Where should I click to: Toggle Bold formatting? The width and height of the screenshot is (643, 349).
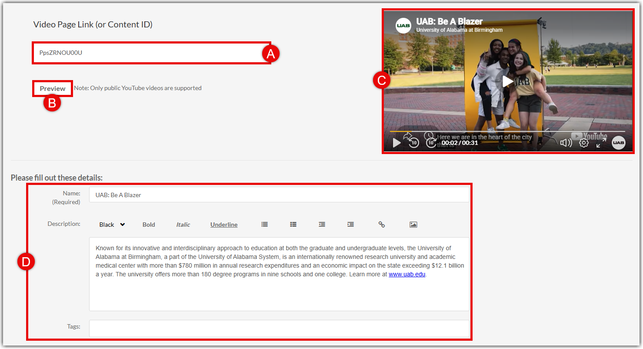(x=149, y=225)
